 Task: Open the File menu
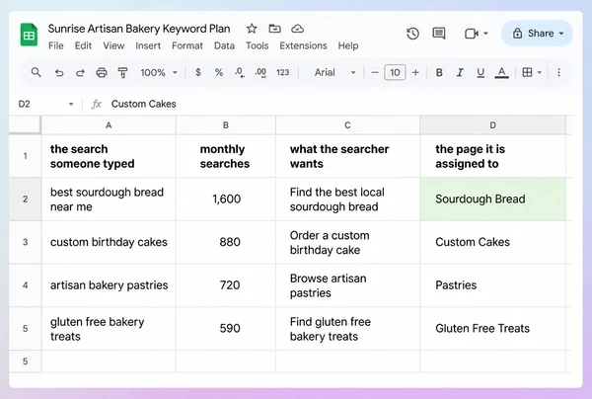56,45
